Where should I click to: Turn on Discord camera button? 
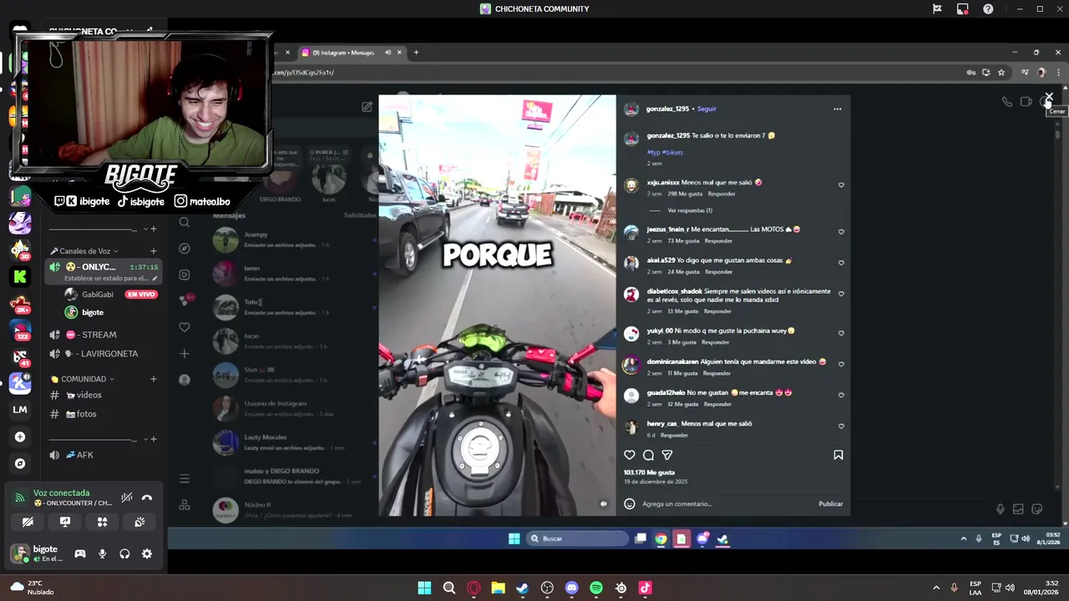pos(28,522)
